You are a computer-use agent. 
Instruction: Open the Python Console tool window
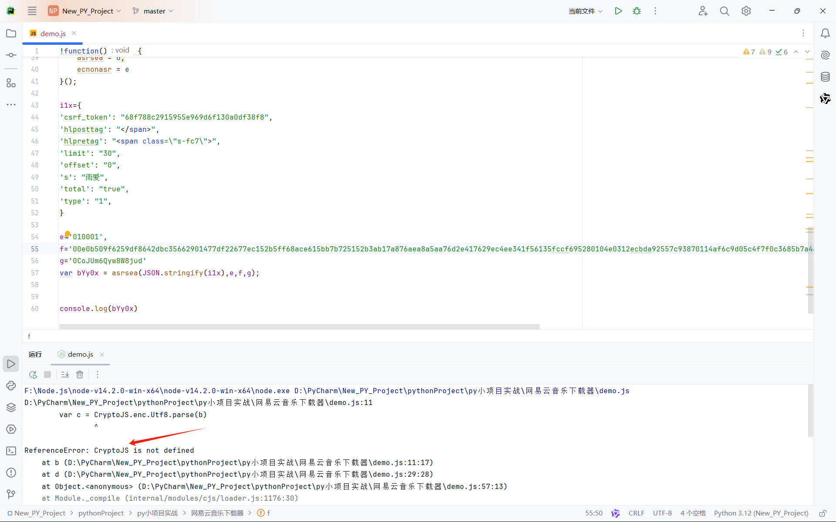pos(11,385)
